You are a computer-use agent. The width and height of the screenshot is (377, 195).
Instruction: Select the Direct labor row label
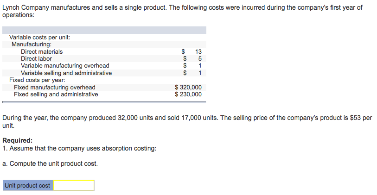36,59
